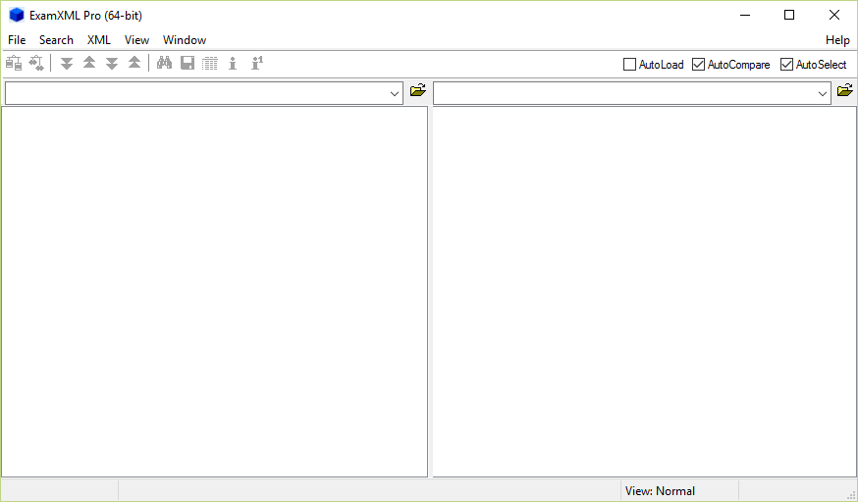Open file browser for the left pane
Screen dimensions: 858x502
click(x=418, y=90)
